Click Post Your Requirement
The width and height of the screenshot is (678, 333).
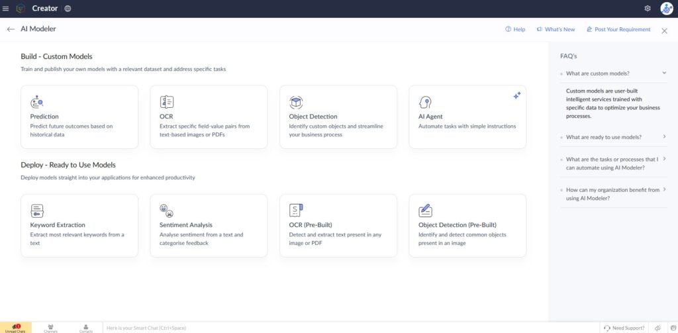[x=618, y=29]
